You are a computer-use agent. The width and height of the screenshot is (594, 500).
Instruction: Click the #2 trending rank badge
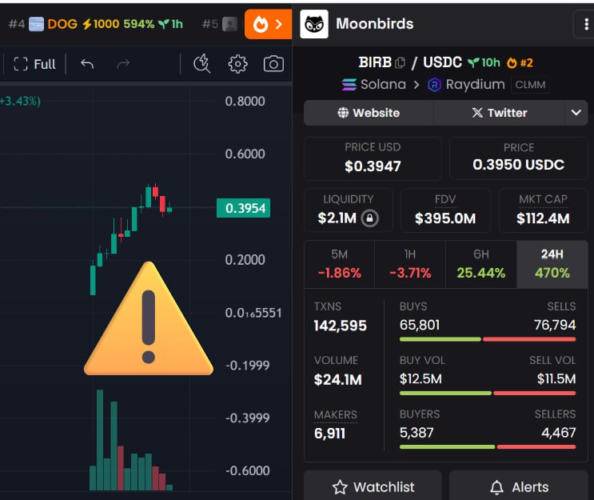tap(520, 62)
